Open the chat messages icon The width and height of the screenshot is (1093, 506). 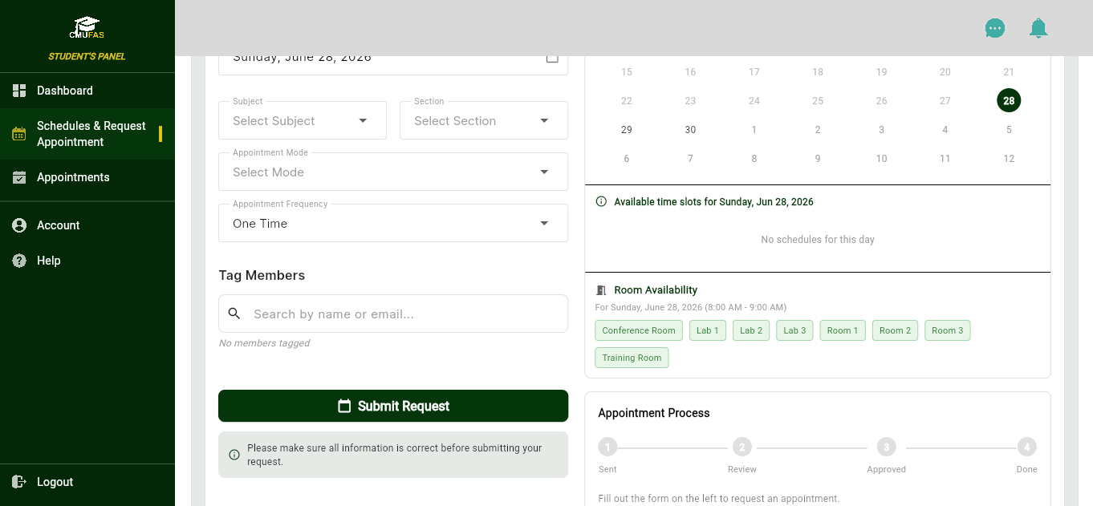(x=995, y=28)
